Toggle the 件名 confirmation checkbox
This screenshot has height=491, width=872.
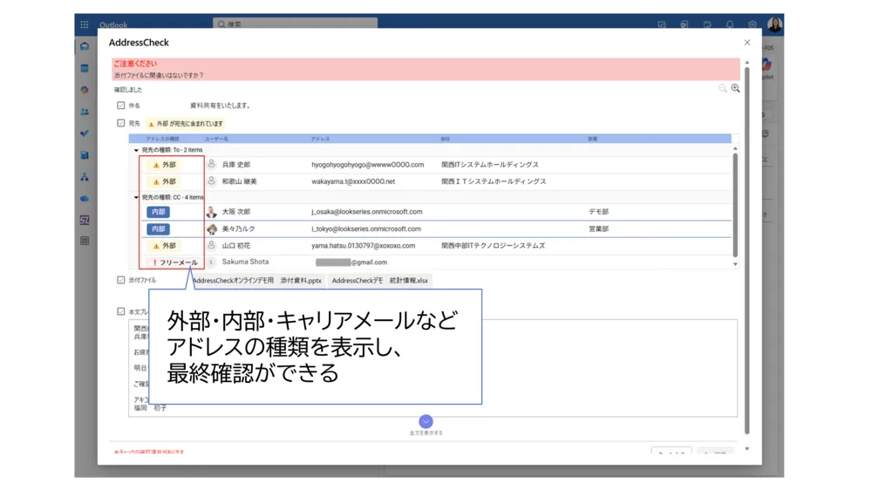click(120, 106)
